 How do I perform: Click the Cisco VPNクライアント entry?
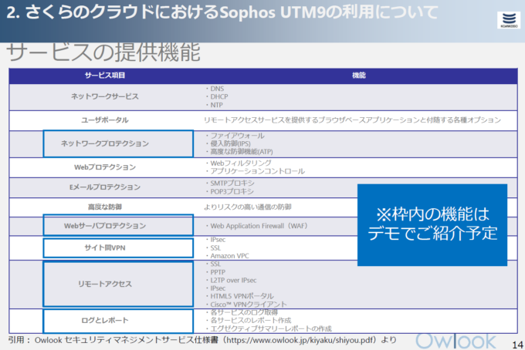tap(249, 305)
